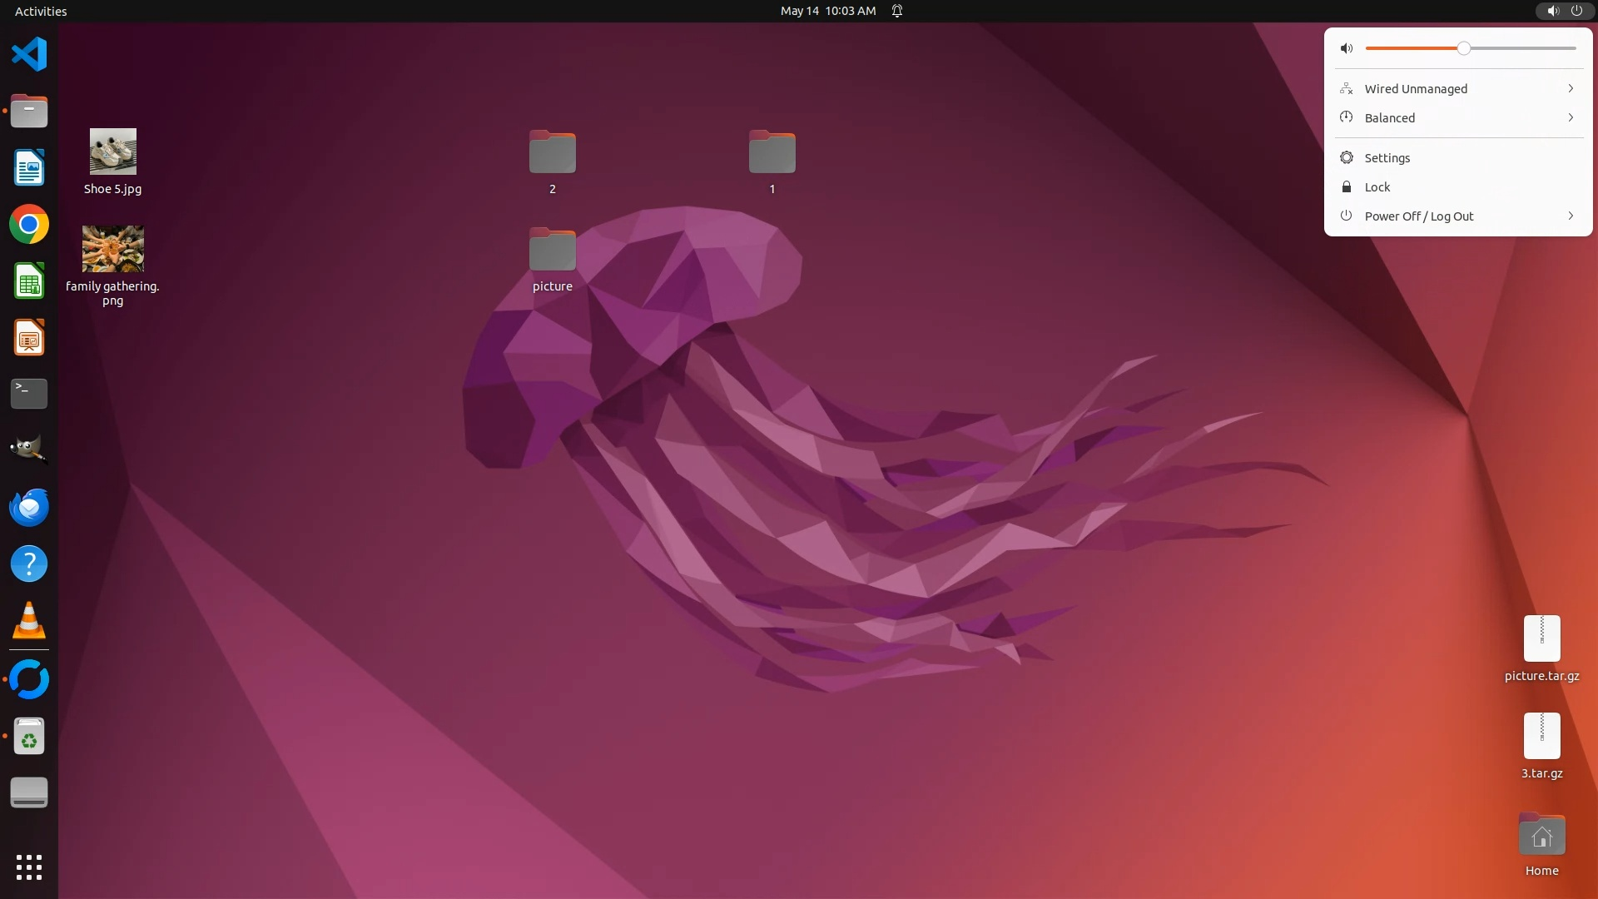Open LibreOffice Impress from the dock
1598x899 pixels.
click(29, 338)
